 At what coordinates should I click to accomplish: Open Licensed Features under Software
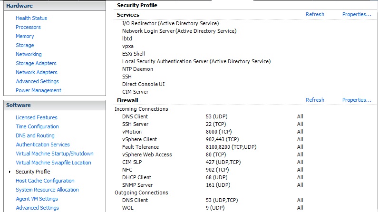(37, 117)
